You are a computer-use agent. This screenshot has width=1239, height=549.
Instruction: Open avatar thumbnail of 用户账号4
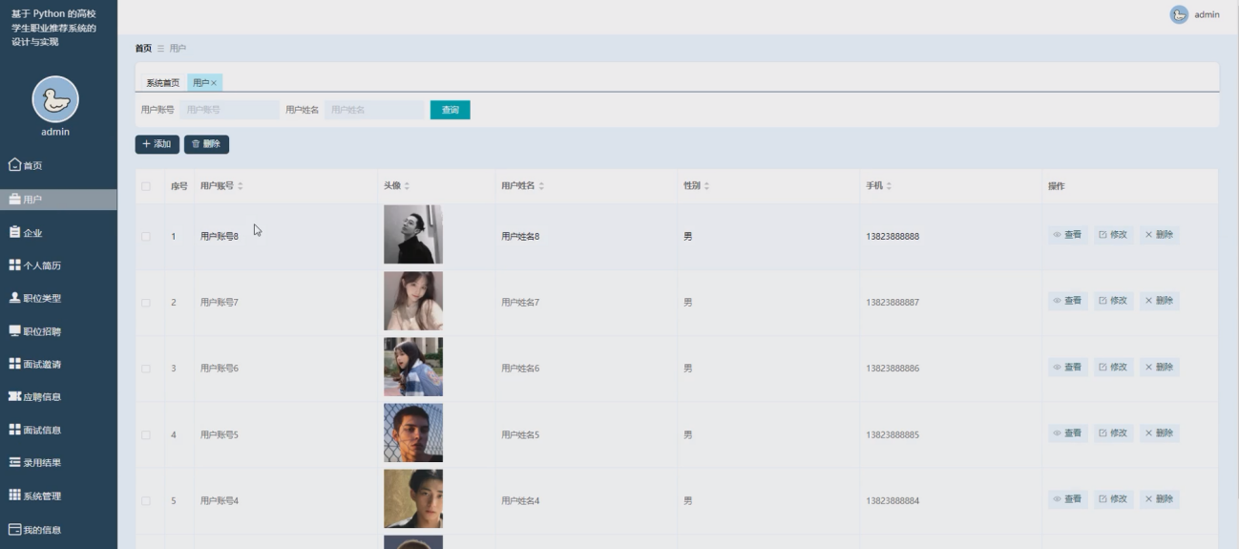point(413,498)
